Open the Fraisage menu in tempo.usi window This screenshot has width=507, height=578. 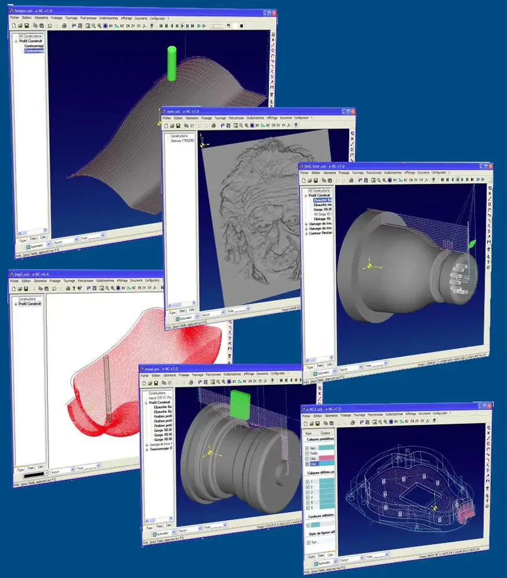57,18
